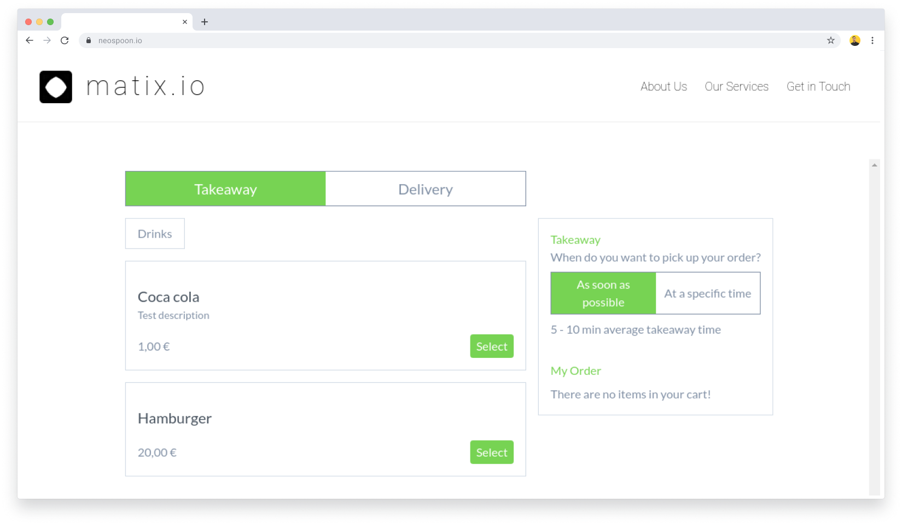Open Chrome three-dot menu

pos(872,40)
